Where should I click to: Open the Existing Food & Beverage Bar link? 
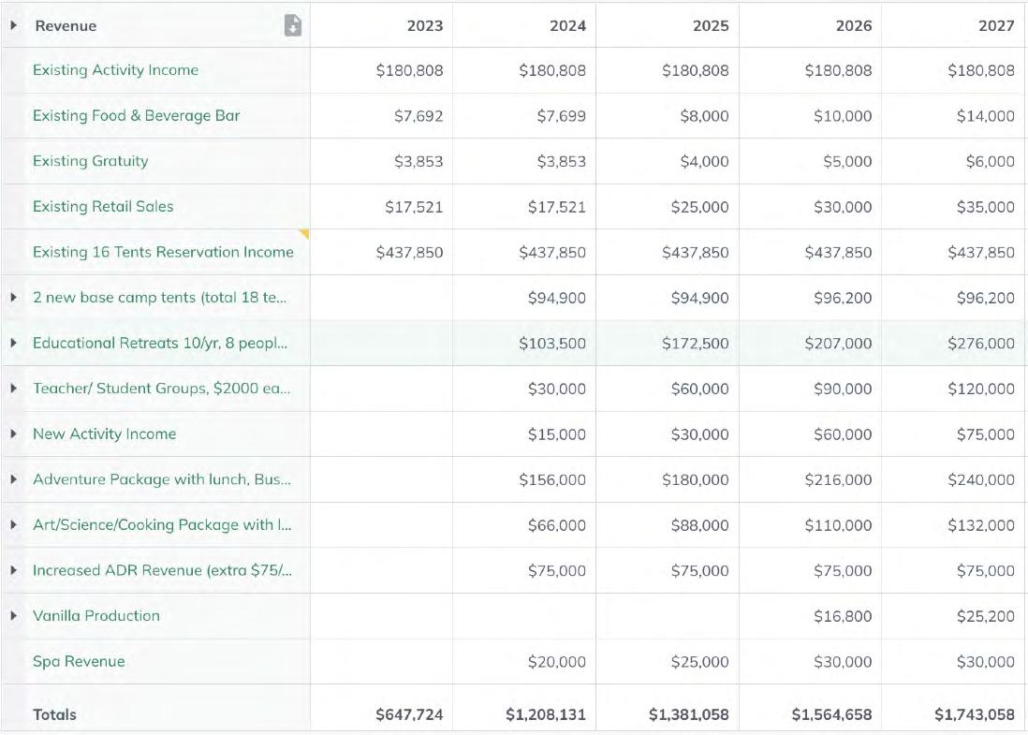(136, 116)
